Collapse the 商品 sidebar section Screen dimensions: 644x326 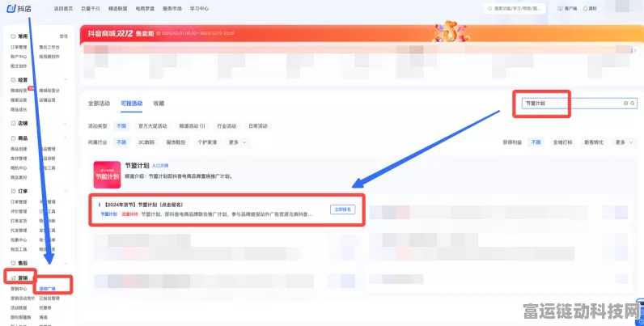(x=66, y=138)
